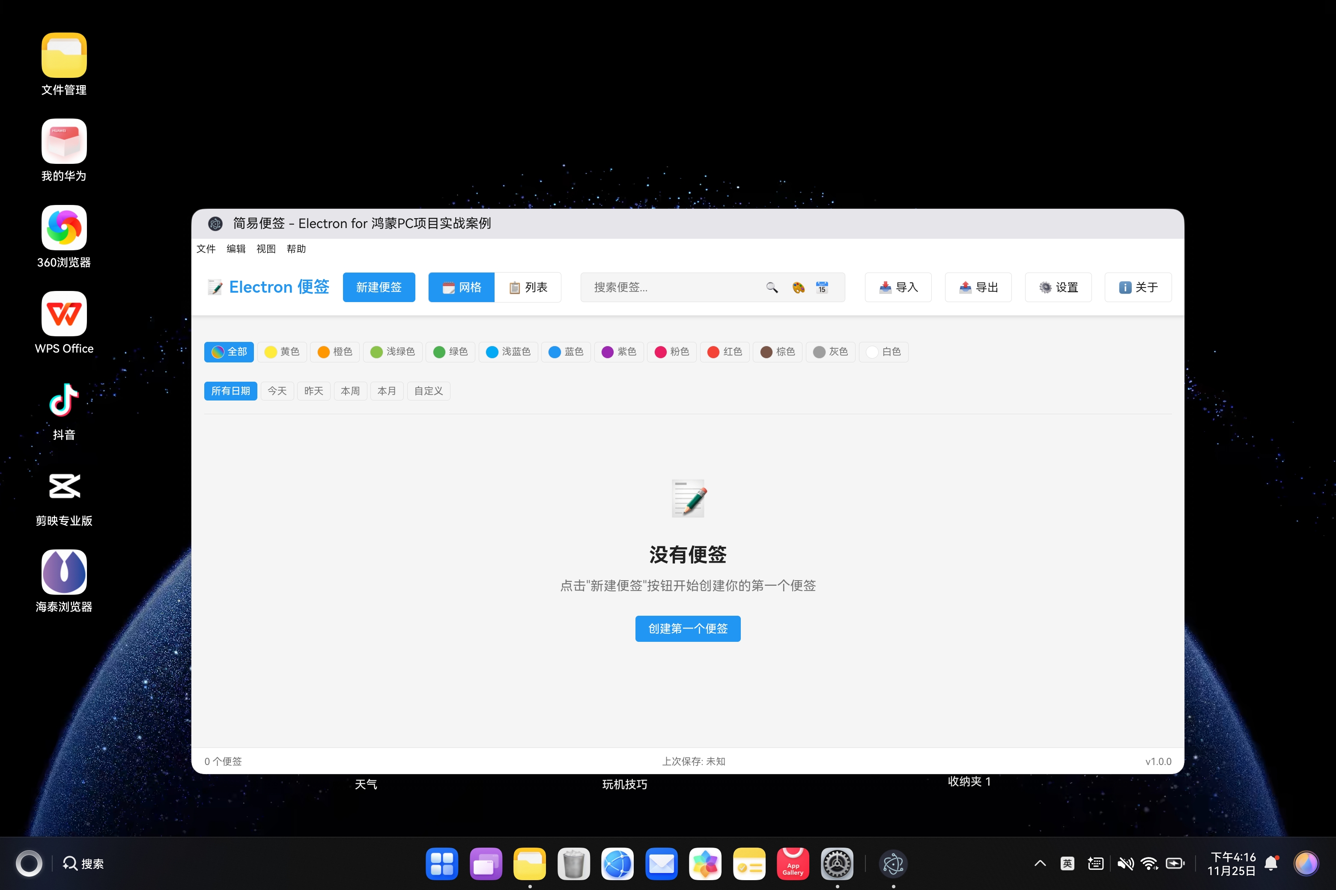Open 设置 via the gear icon
This screenshot has width=1336, height=890.
(1058, 287)
